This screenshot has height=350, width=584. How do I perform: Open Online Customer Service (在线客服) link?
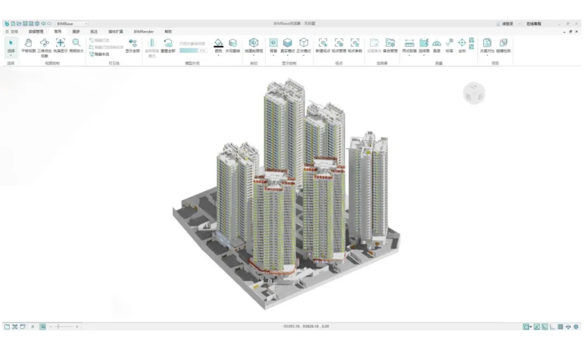533,24
